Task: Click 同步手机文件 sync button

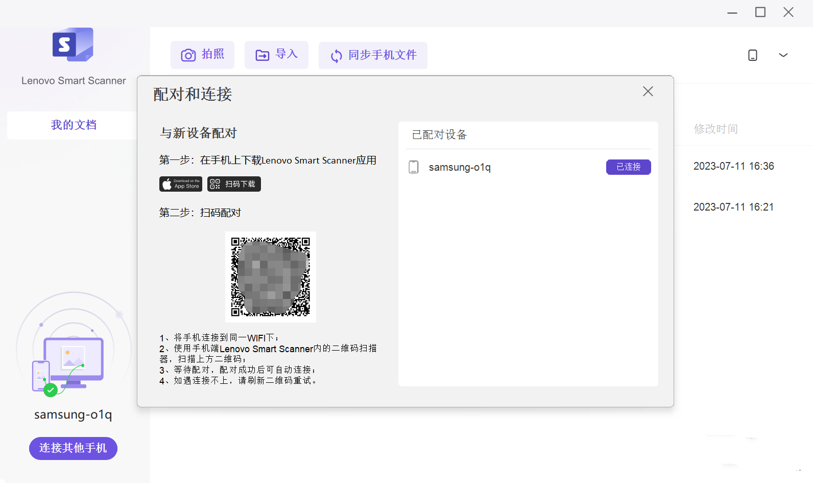Action: pos(373,55)
